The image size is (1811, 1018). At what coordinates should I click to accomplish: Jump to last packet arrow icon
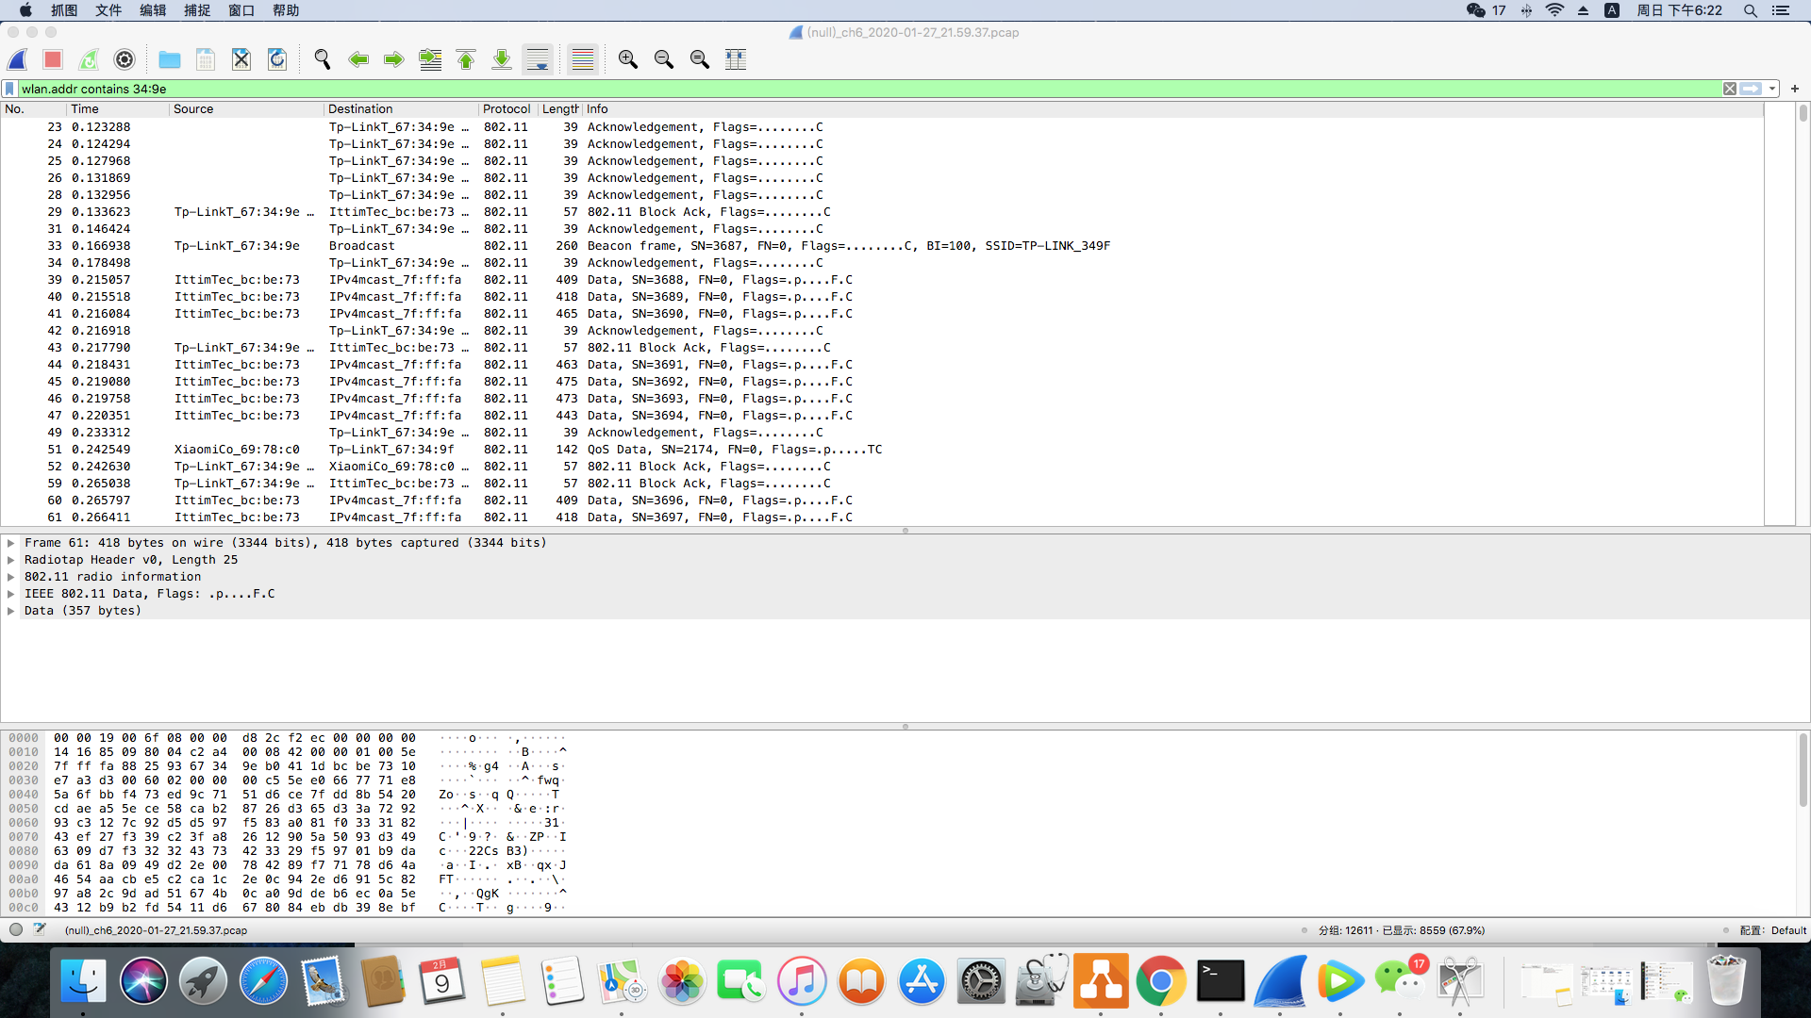tap(502, 59)
